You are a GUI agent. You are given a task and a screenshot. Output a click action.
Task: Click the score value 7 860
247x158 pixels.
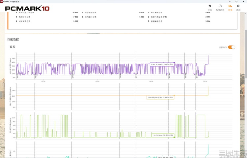point(76,17)
